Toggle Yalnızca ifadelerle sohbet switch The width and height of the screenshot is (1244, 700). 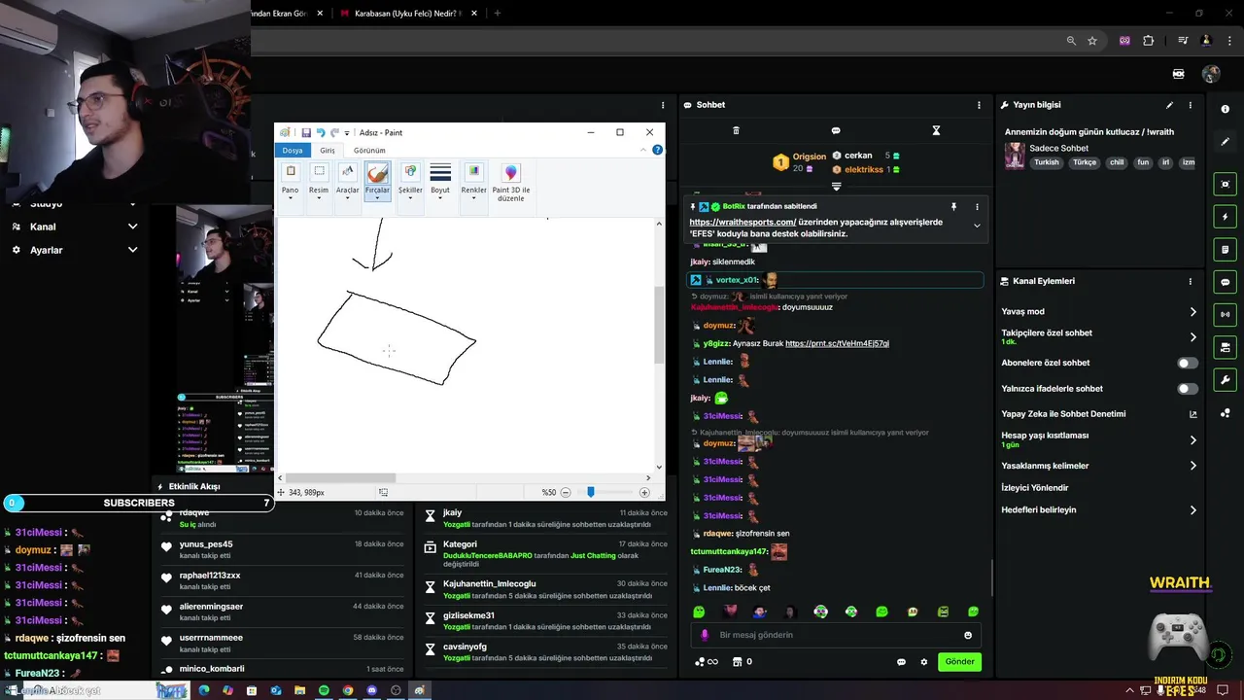coord(1188,389)
